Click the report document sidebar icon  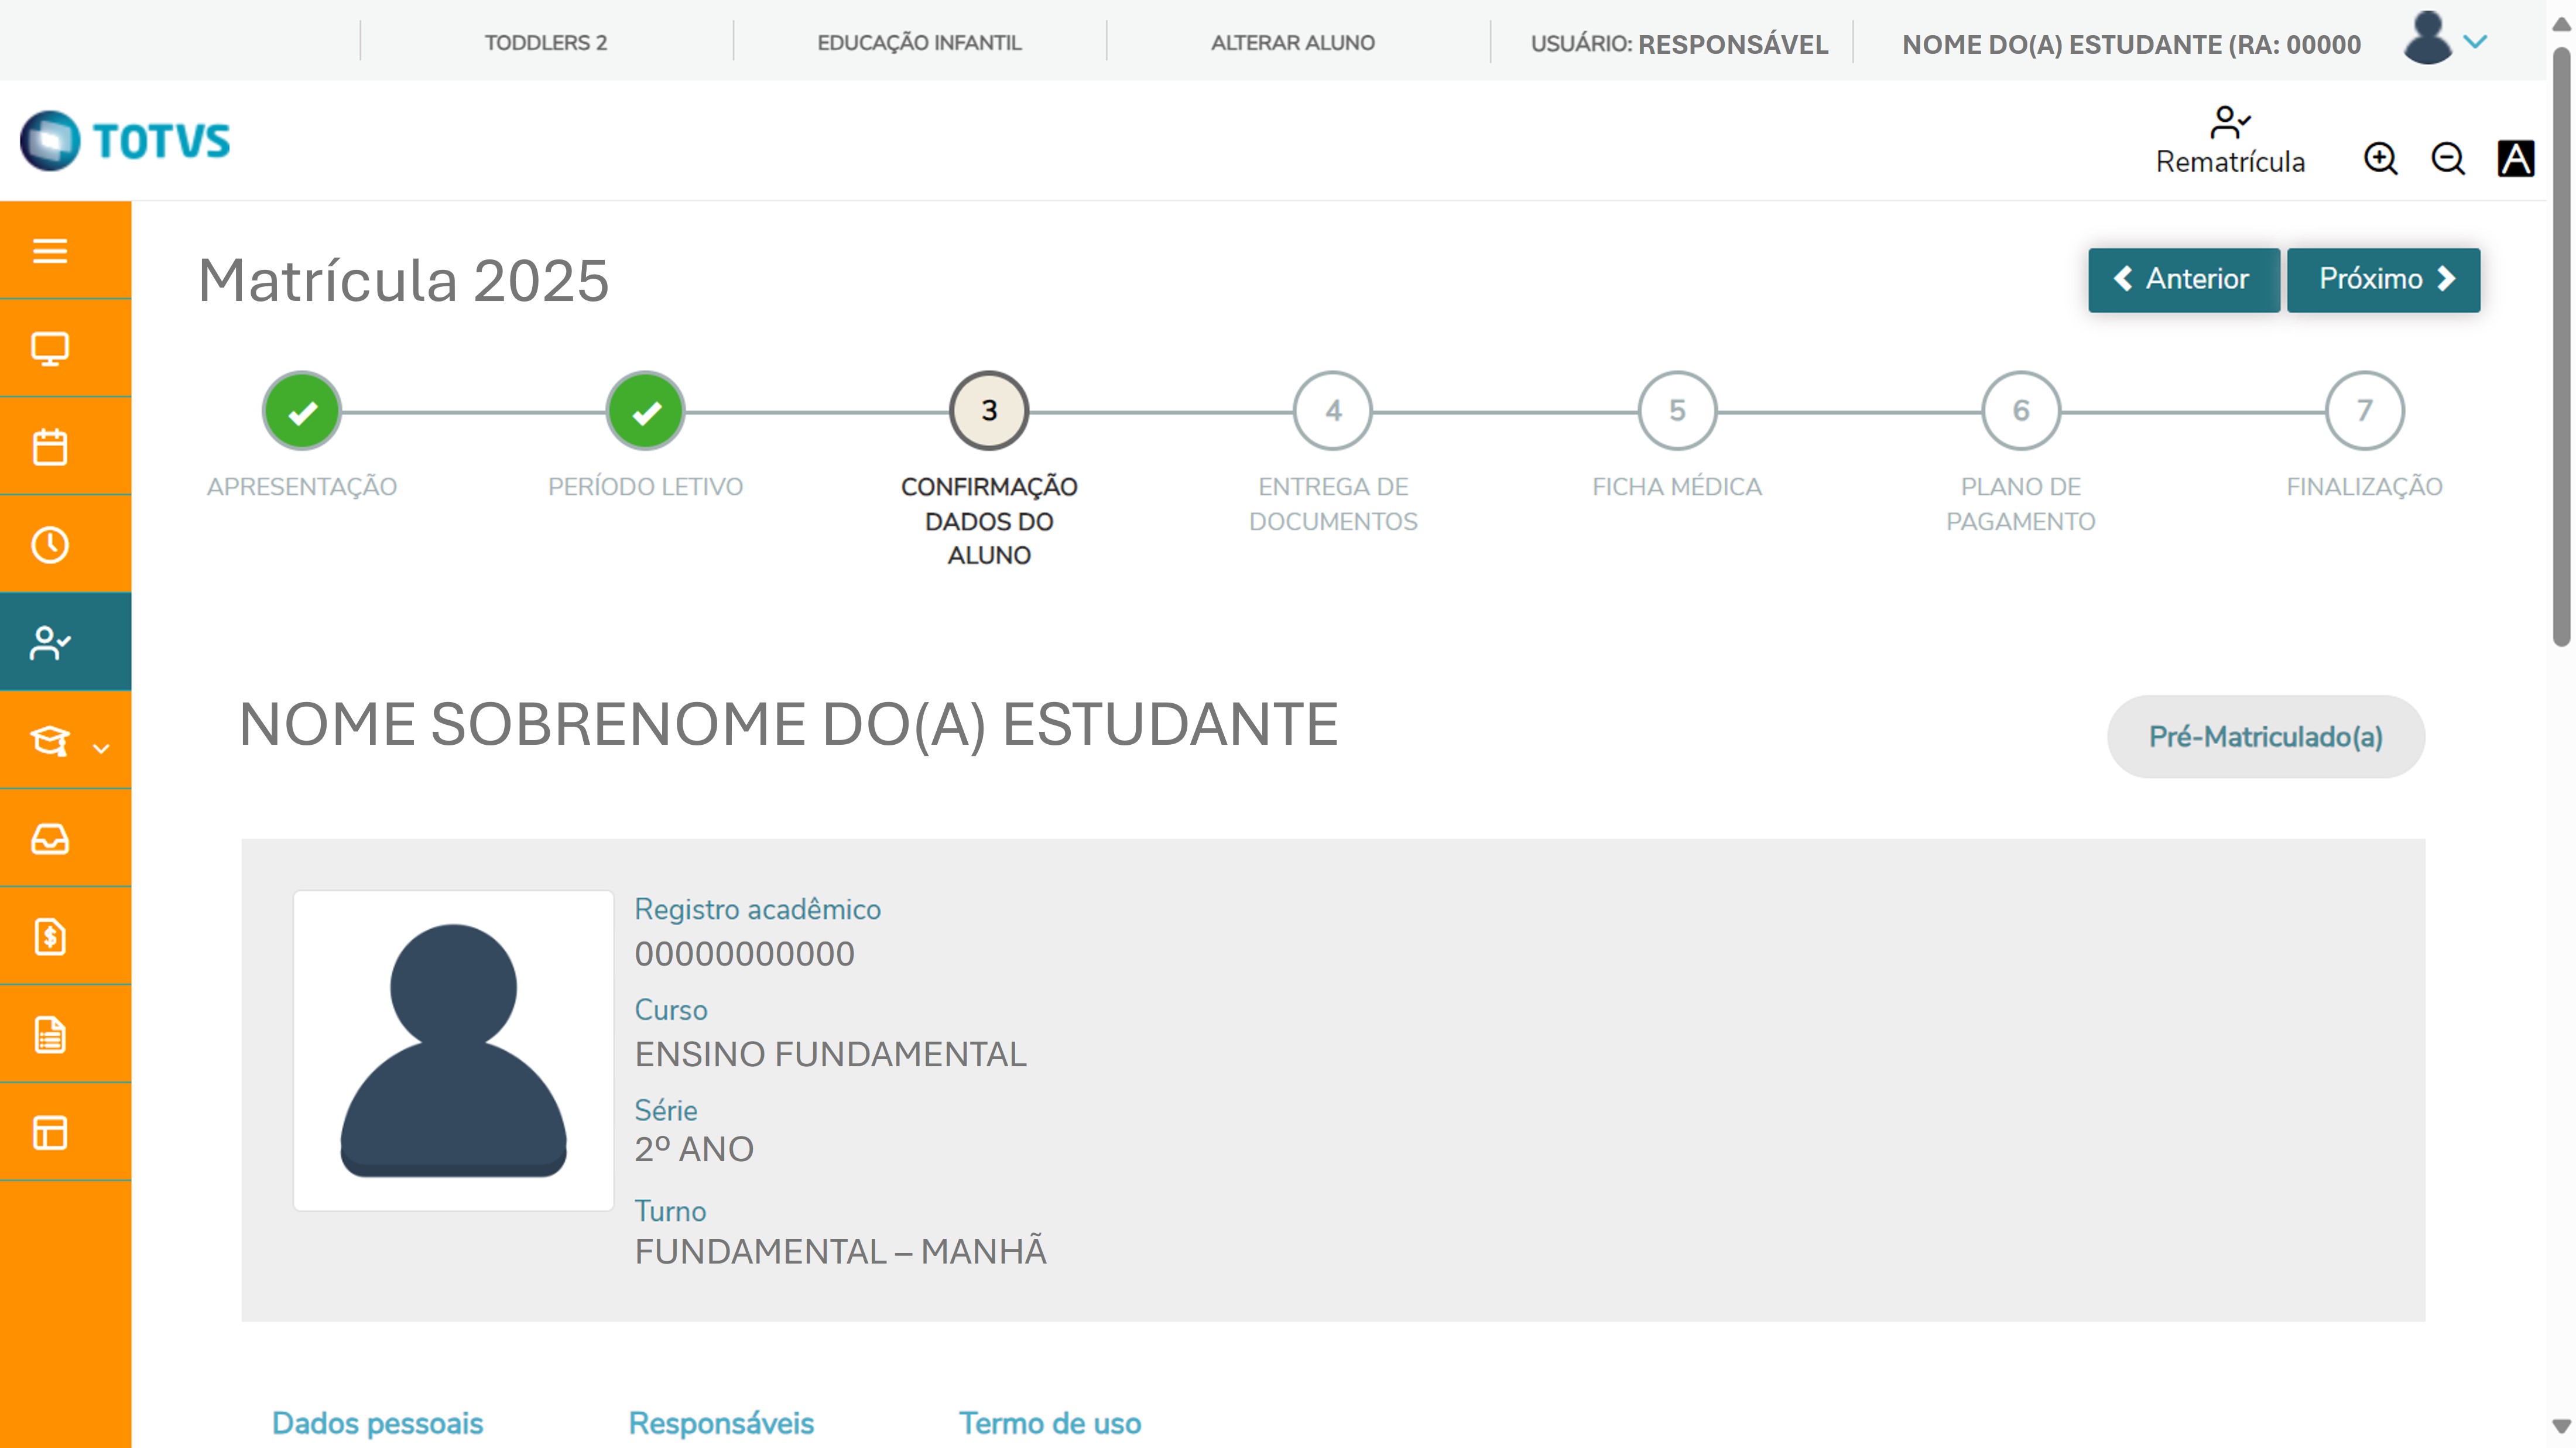[x=50, y=1034]
